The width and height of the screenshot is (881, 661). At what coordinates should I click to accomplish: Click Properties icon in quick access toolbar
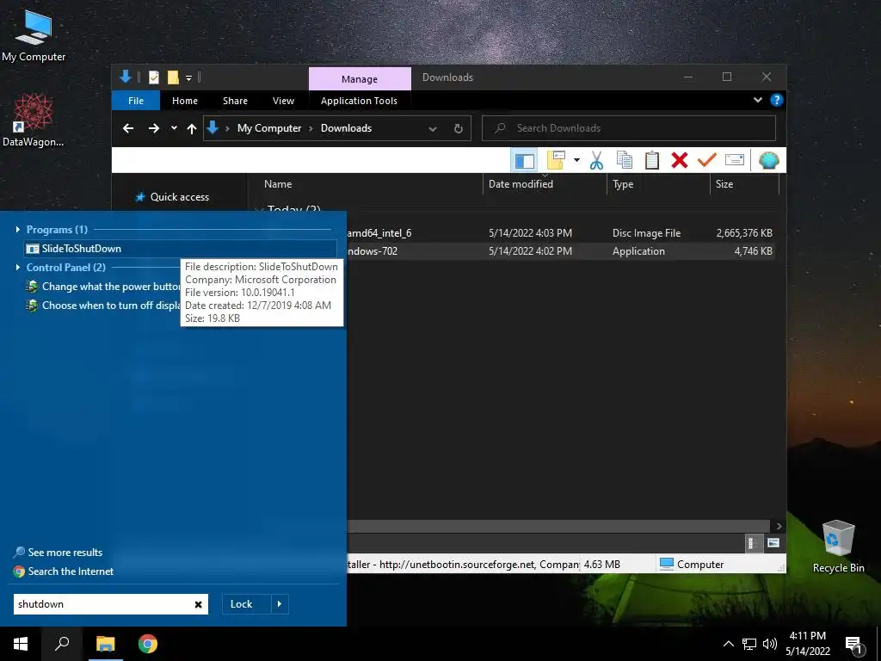pyautogui.click(x=153, y=77)
